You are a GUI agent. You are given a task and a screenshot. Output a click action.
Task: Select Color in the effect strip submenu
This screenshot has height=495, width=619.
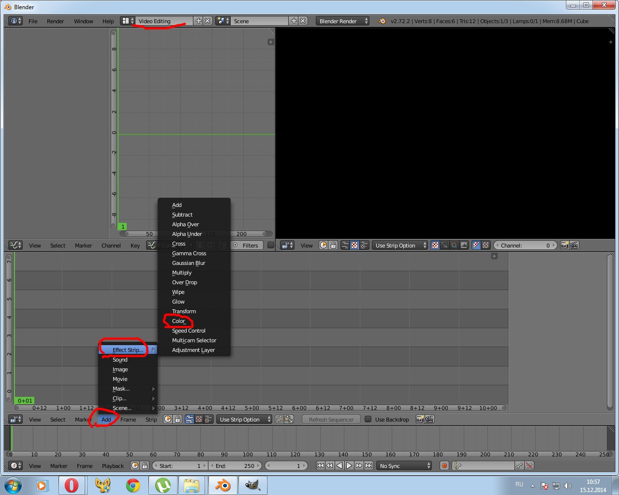coord(194,321)
